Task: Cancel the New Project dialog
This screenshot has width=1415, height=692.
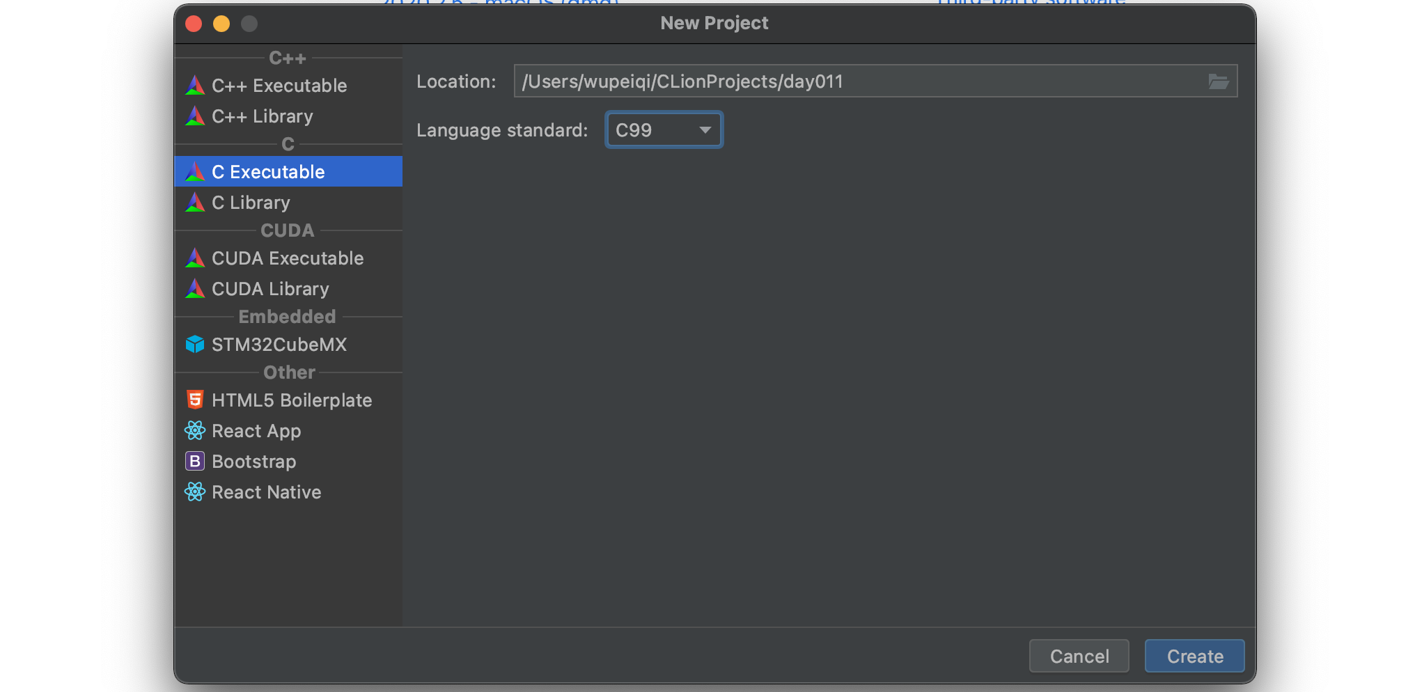Action: click(1079, 656)
